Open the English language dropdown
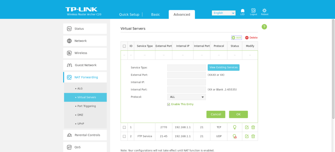Image resolution: width=335 pixels, height=152 pixels. click(x=223, y=13)
